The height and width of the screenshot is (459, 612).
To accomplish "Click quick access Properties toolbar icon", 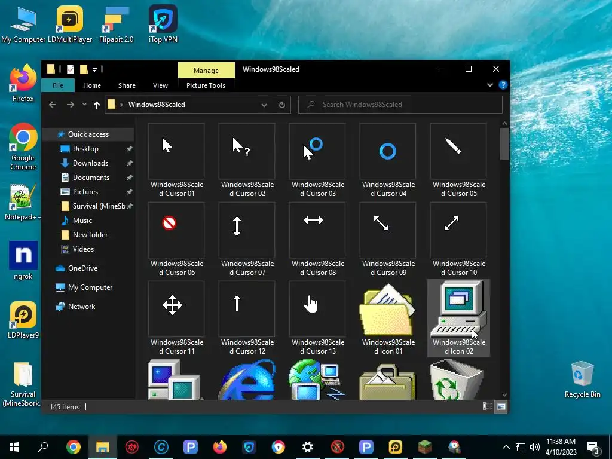I will [x=71, y=69].
